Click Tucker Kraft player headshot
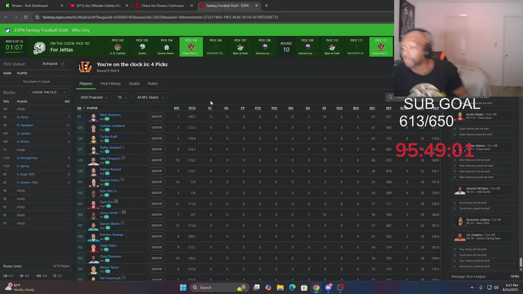This screenshot has width=523, height=294. coord(94,138)
